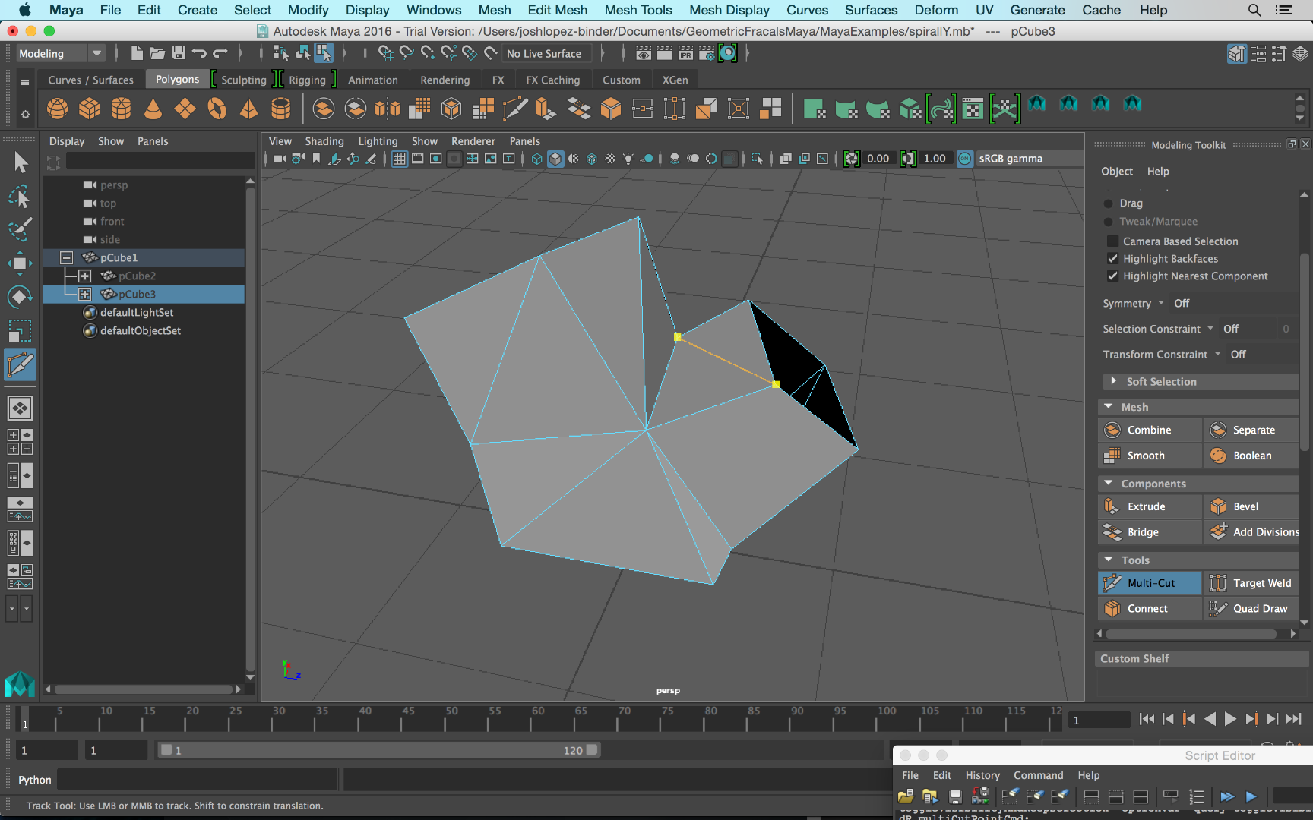Image resolution: width=1313 pixels, height=820 pixels.
Task: Click the Wireframe shading cube icon
Action: [537, 159]
